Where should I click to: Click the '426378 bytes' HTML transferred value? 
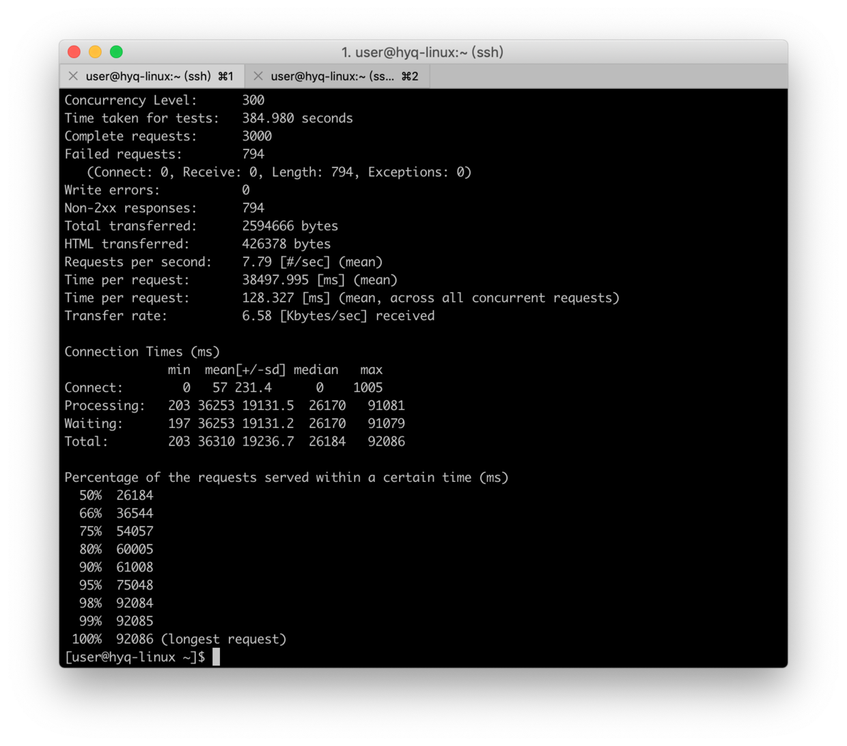(x=286, y=244)
